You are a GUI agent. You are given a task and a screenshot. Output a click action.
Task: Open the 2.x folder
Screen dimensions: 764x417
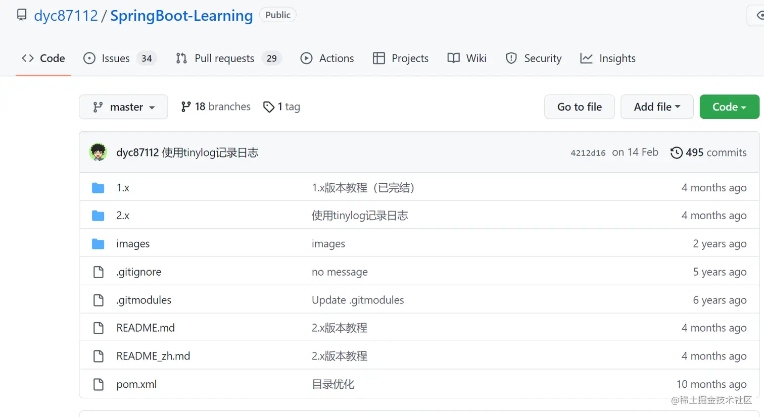pos(123,216)
